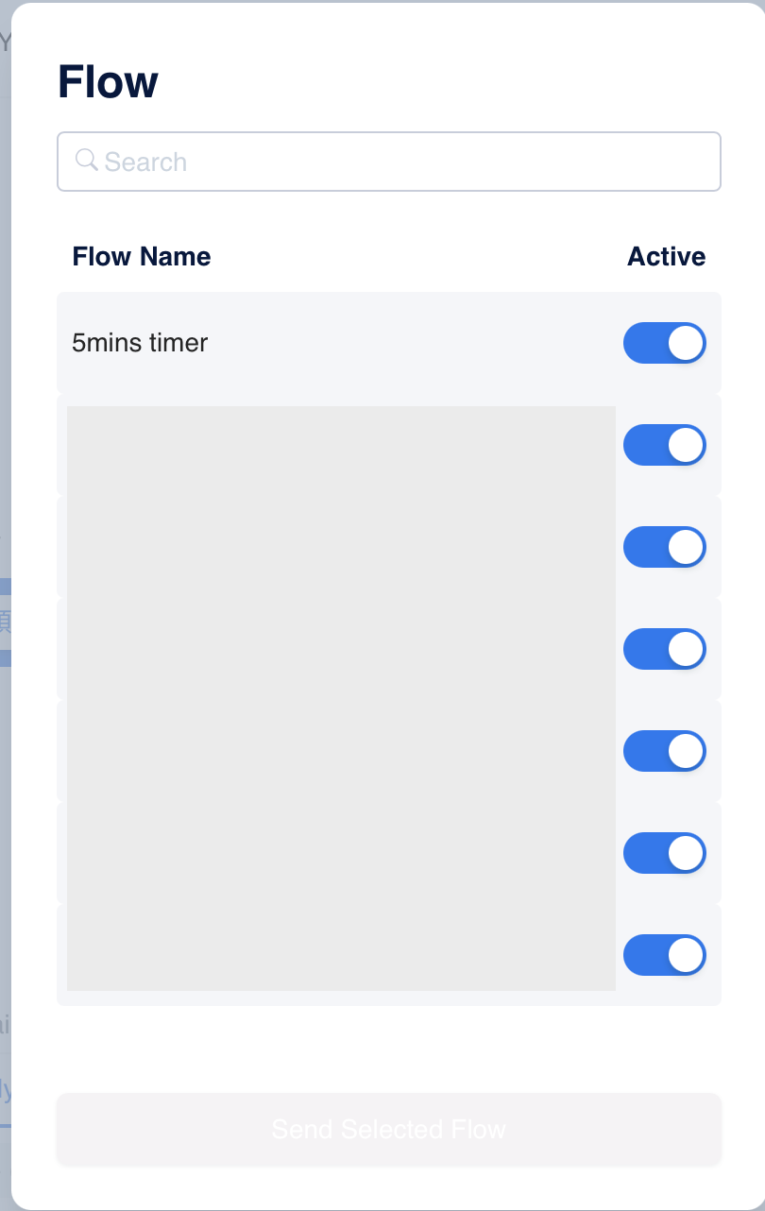Turn off the fourth flow's Active switch

coord(664,649)
